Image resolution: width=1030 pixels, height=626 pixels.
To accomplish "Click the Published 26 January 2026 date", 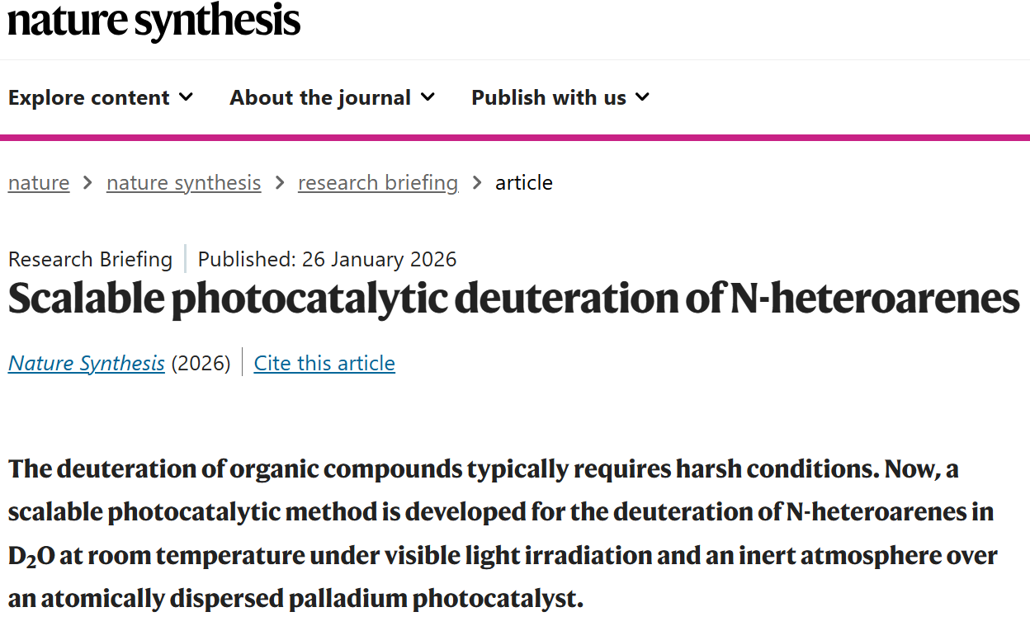I will (x=327, y=259).
